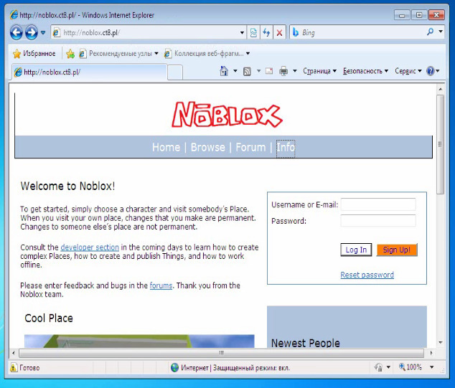Viewport: 455px width, 388px height.
Task: Open the Безопасность menu
Action: coord(365,71)
